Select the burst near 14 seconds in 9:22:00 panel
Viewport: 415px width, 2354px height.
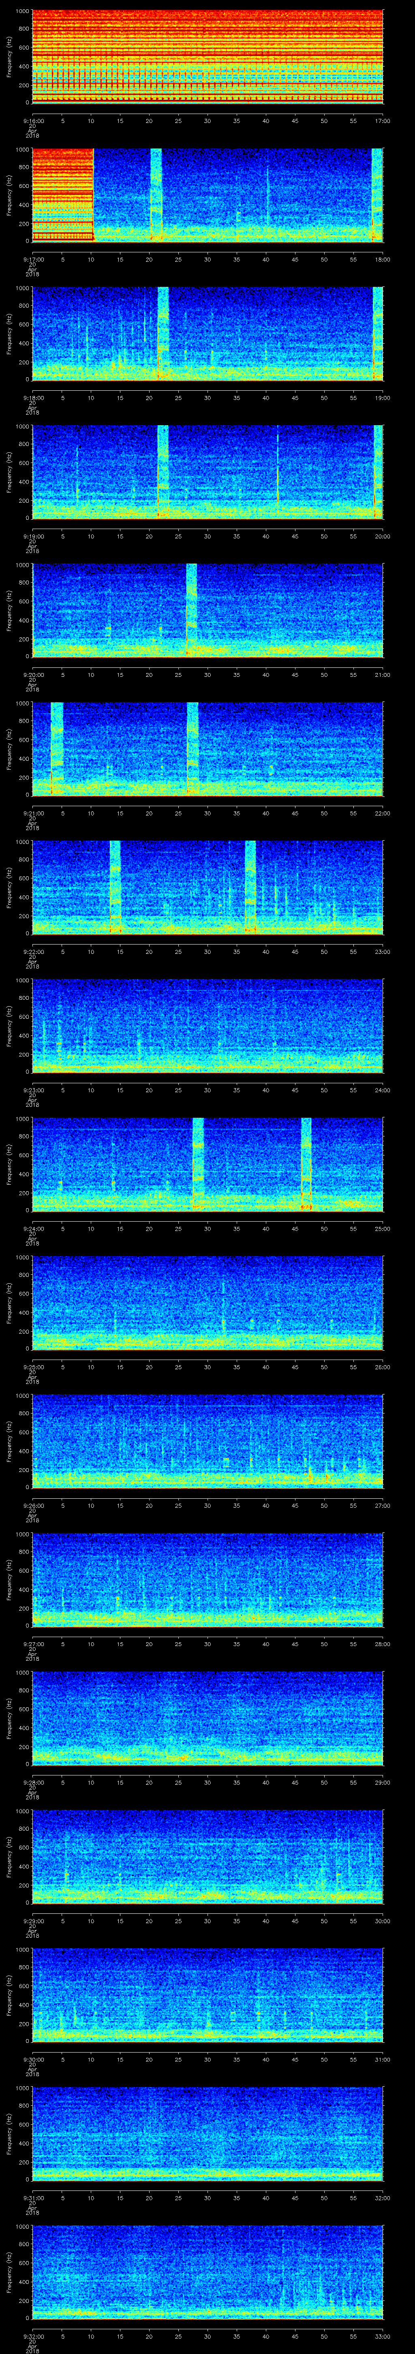click(115, 887)
